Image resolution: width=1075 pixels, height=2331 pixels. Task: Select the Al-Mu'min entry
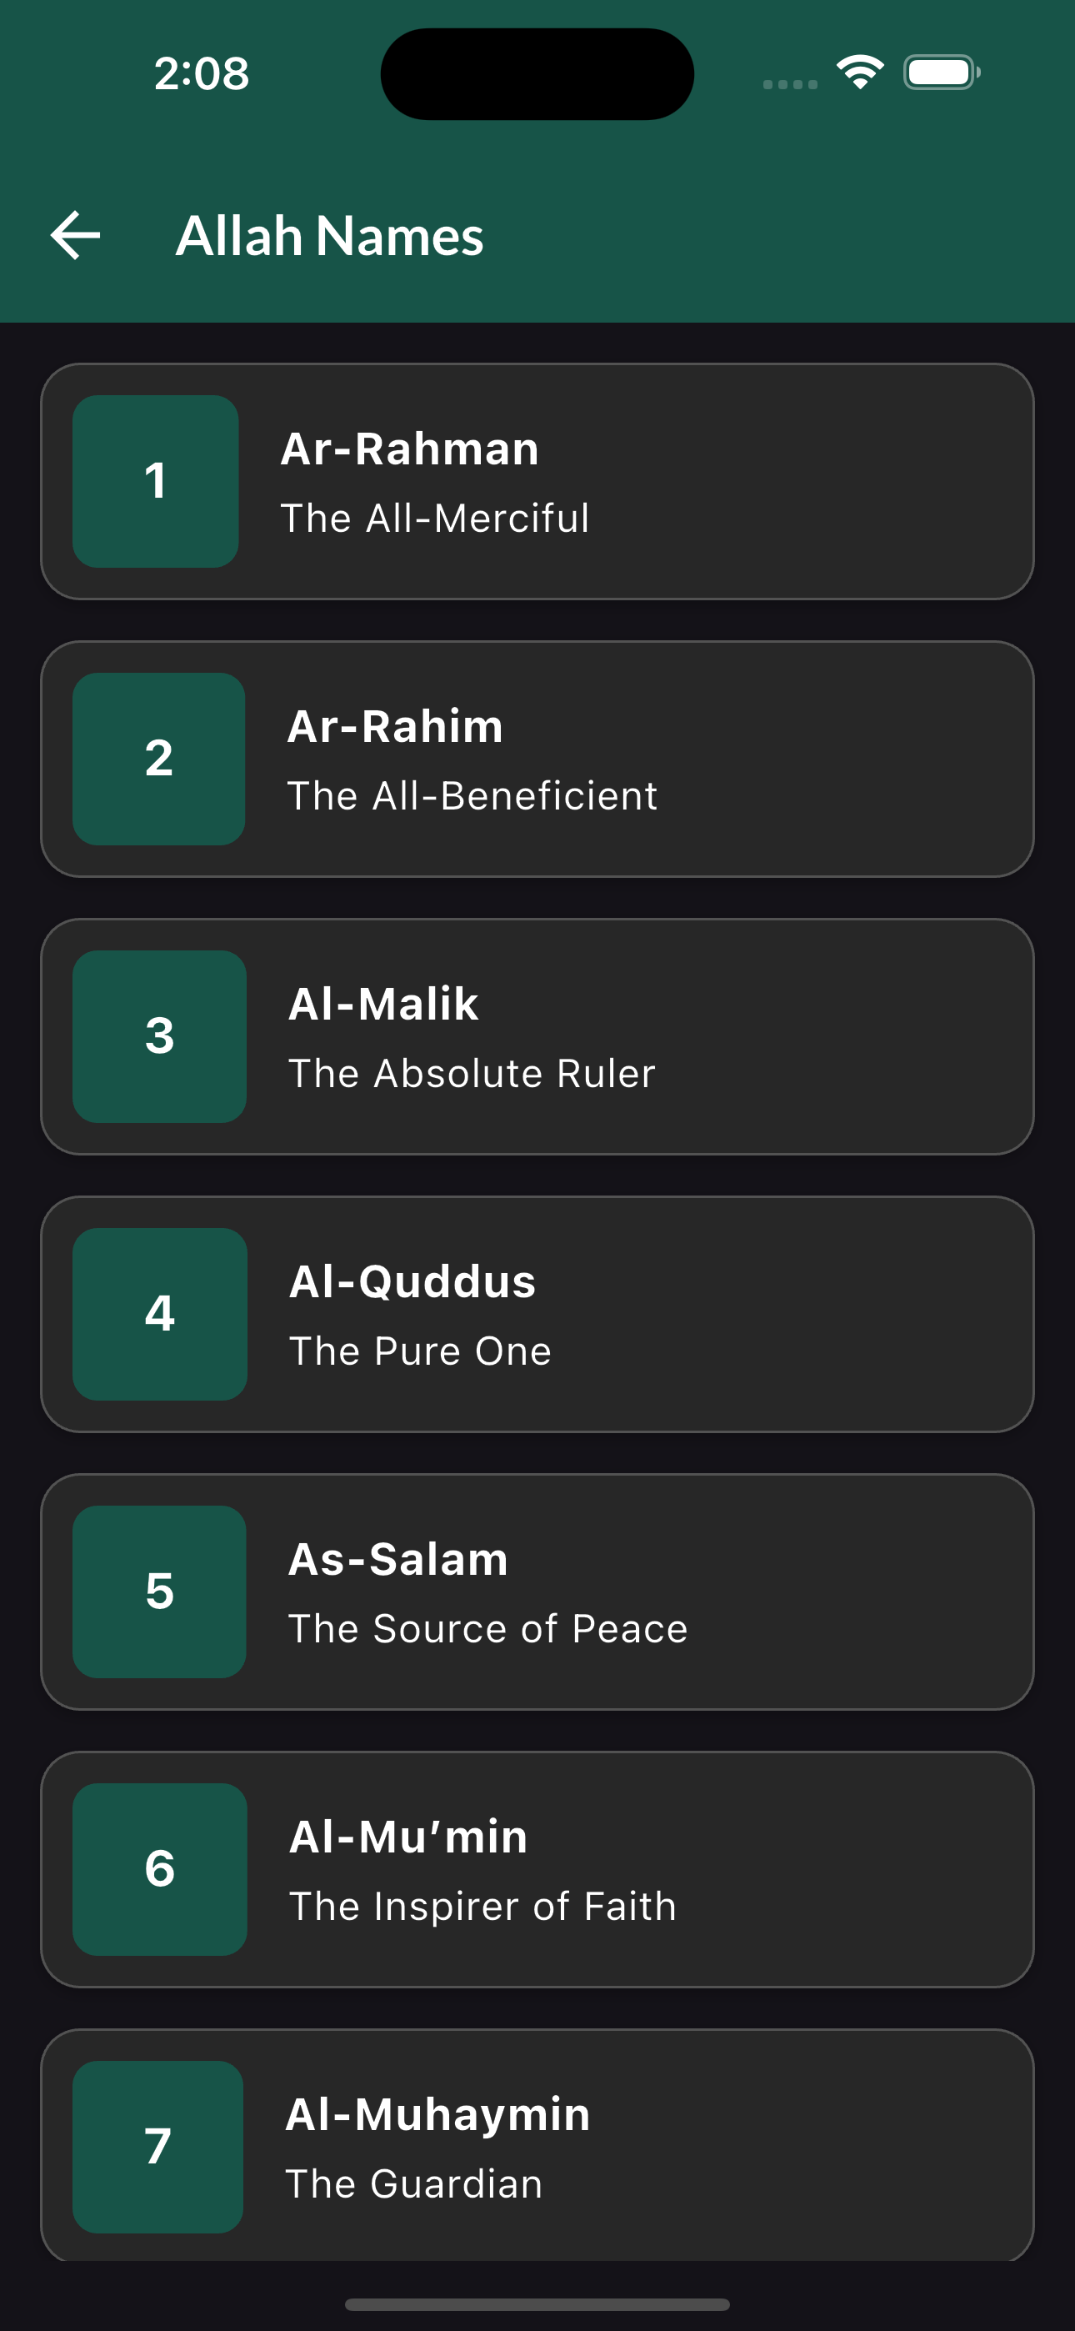coord(537,1869)
